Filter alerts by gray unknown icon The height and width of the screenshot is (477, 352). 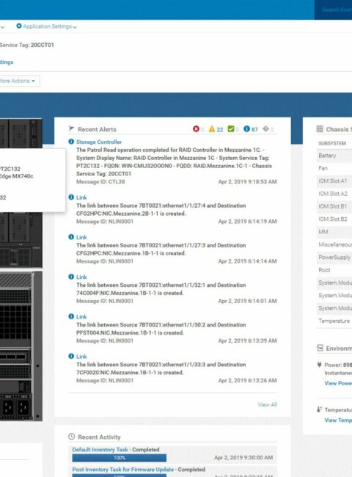point(265,129)
